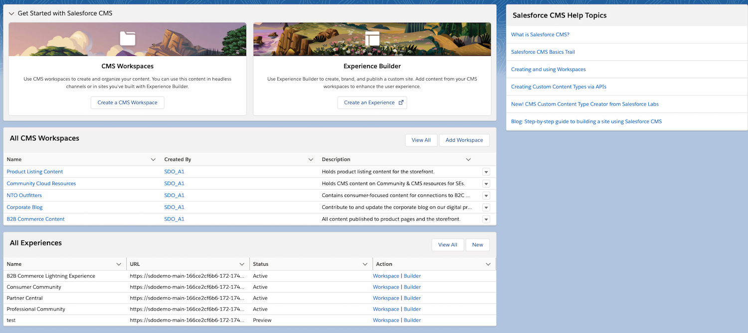Viewport: 748px width, 333px height.
Task: Open URL column chevron in Experiences table
Action: (x=242, y=264)
